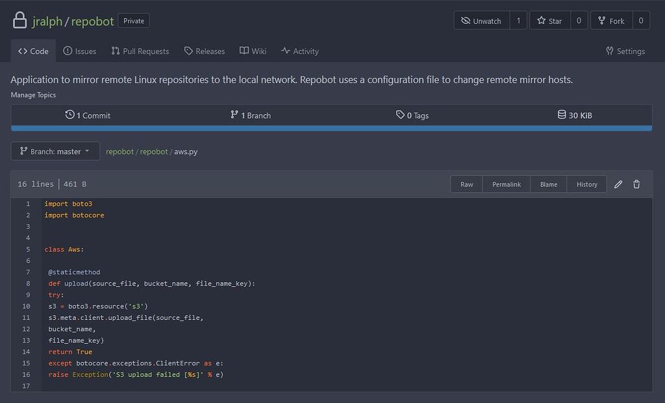Delete the file using the trash icon
The height and width of the screenshot is (403, 665).
pos(636,184)
